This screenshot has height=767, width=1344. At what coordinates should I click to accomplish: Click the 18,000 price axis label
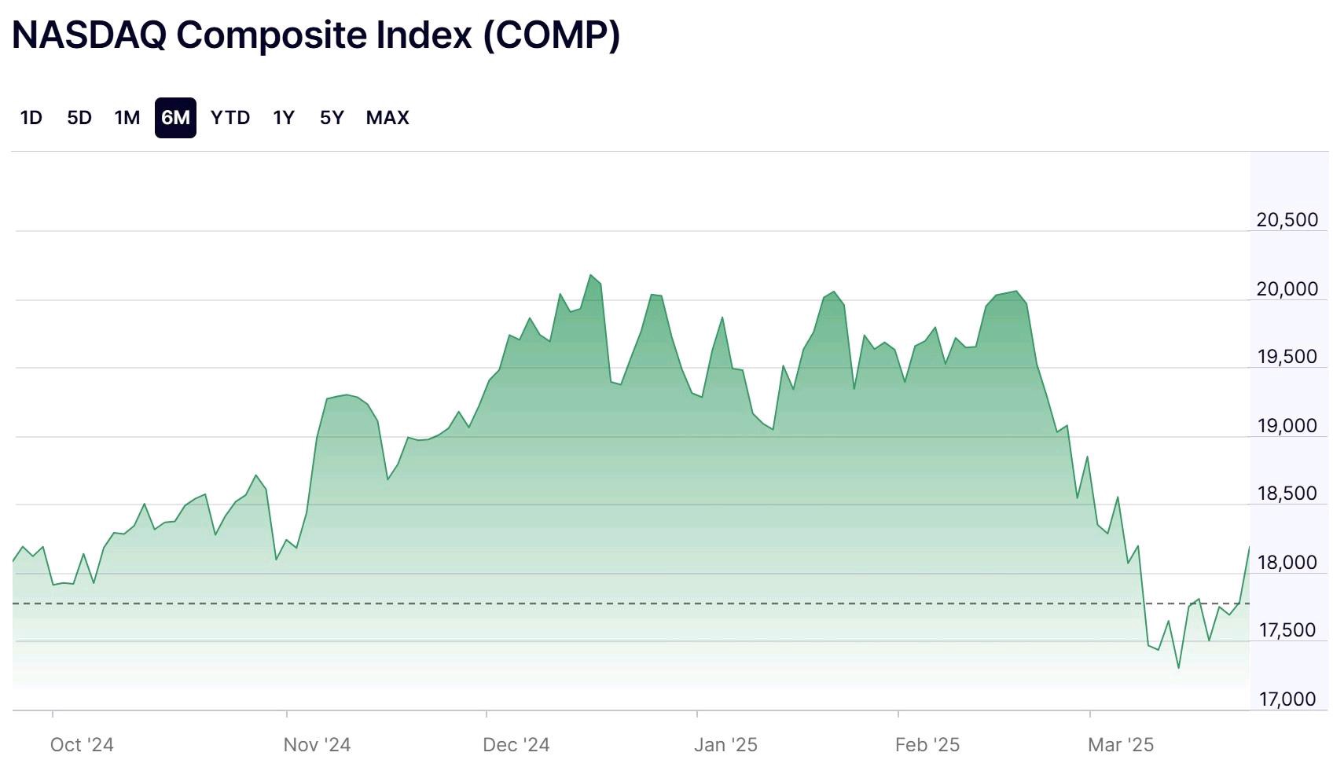tap(1287, 563)
